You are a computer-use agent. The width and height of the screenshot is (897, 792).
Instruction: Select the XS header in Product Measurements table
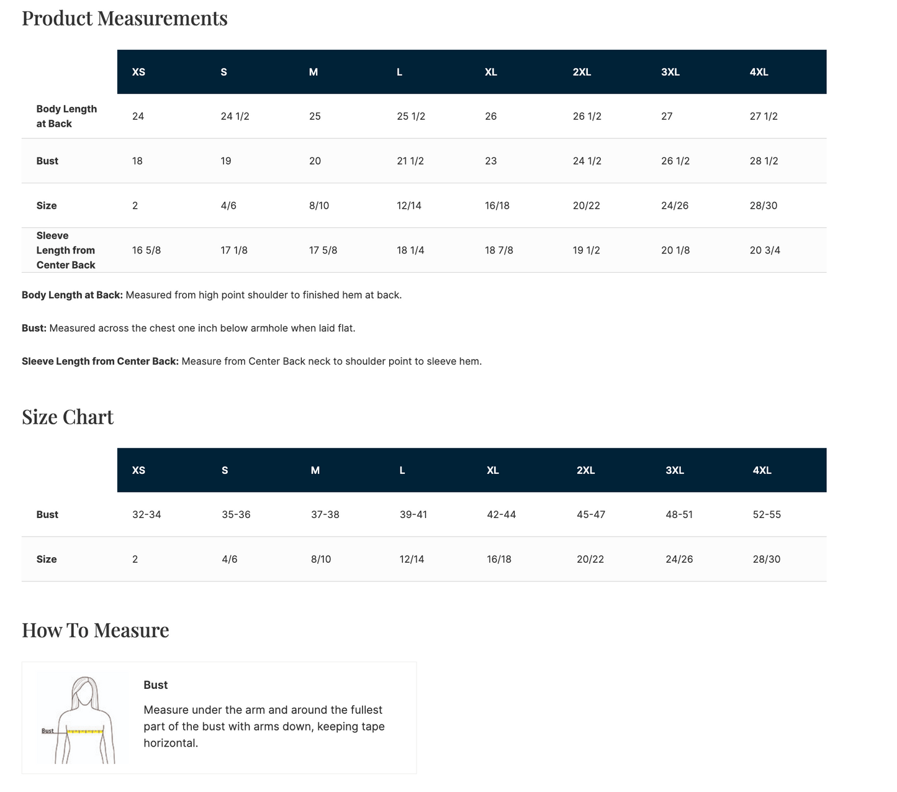pos(139,72)
